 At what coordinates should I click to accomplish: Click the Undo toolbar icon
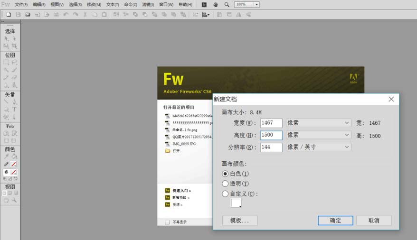66,14
